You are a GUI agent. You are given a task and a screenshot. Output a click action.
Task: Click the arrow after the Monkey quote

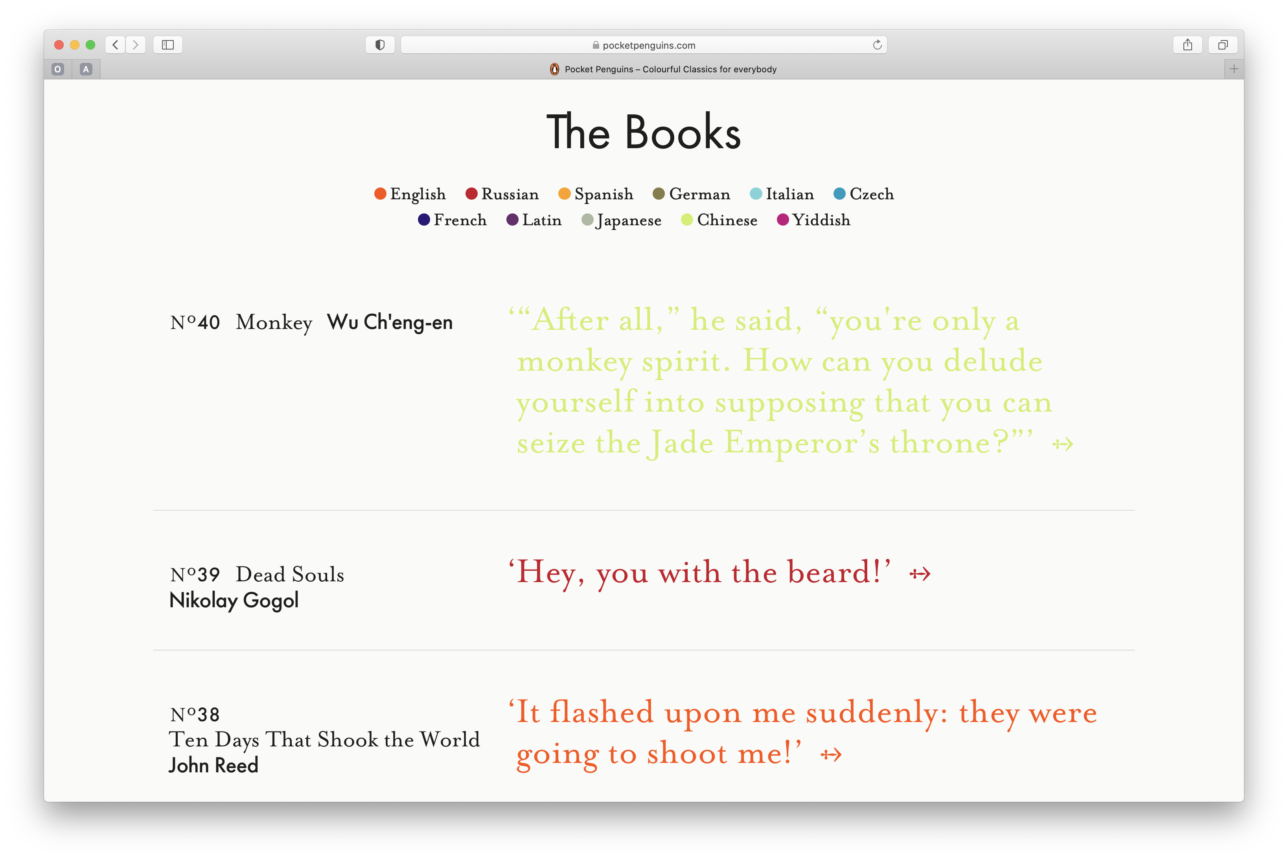(x=1062, y=444)
